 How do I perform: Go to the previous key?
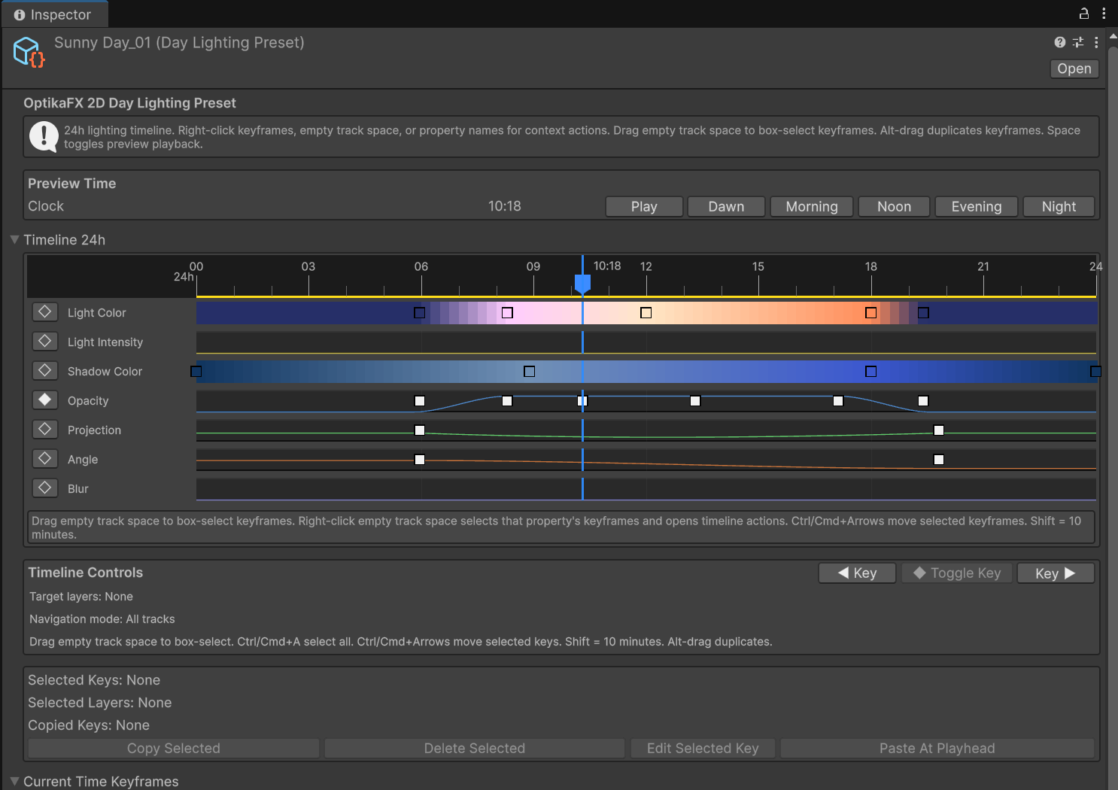(x=857, y=573)
